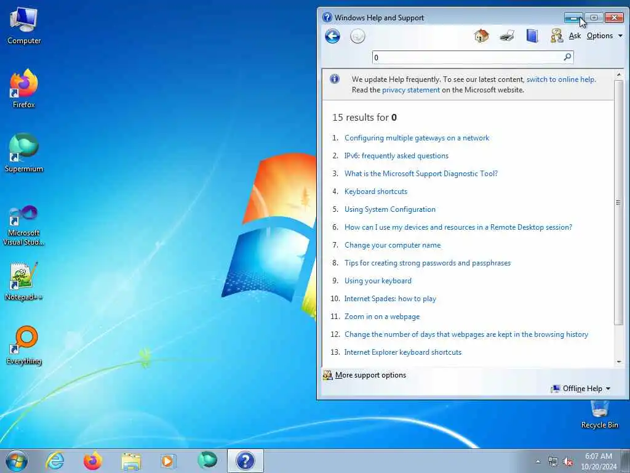This screenshot has height=473, width=630.
Task: Run search with the magnifier icon
Action: tap(567, 57)
